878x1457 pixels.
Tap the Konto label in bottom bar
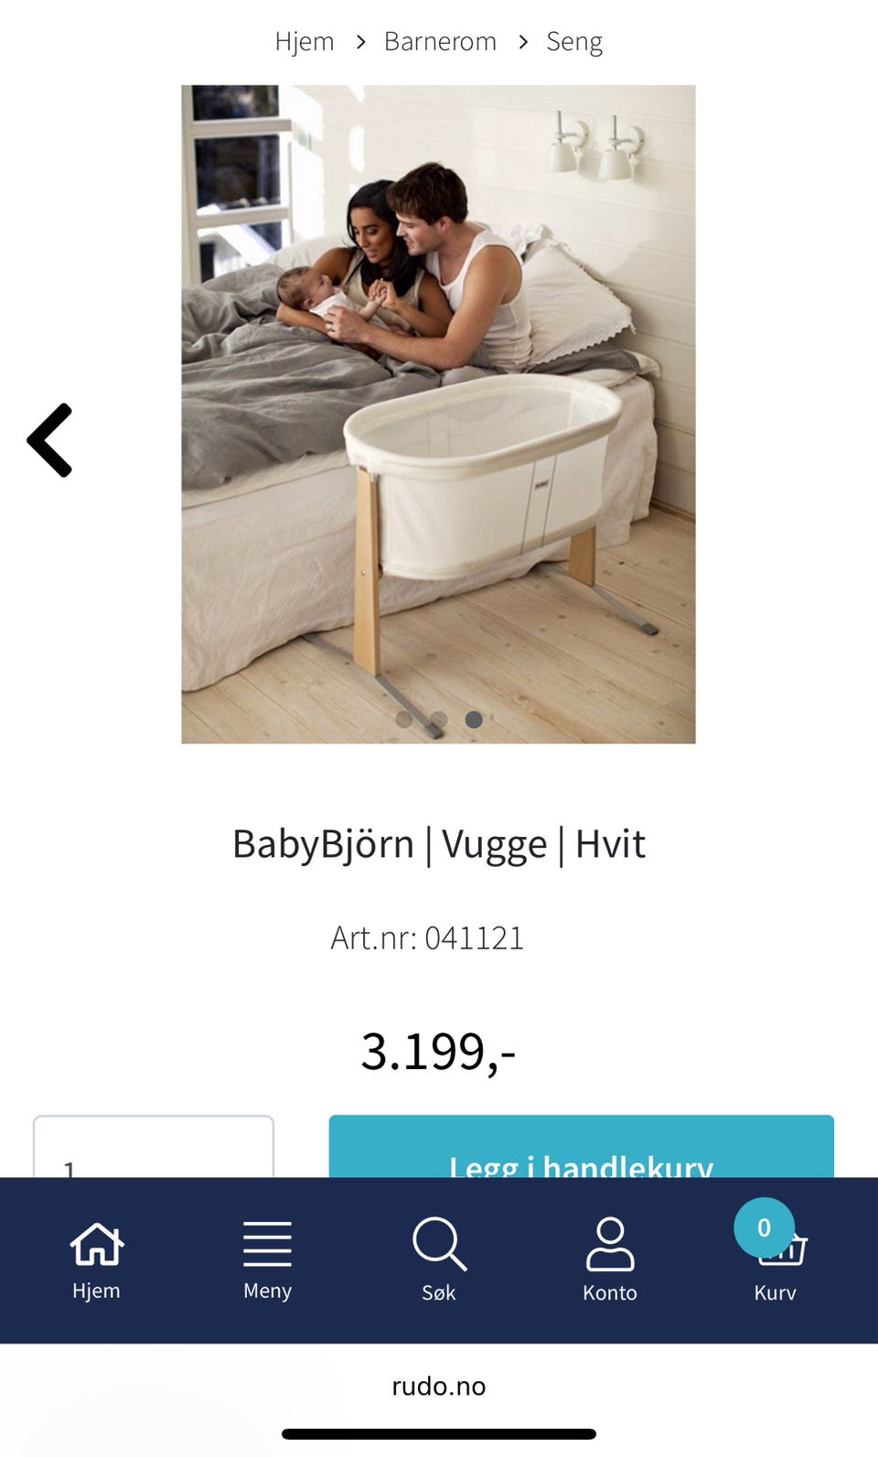click(x=610, y=1292)
